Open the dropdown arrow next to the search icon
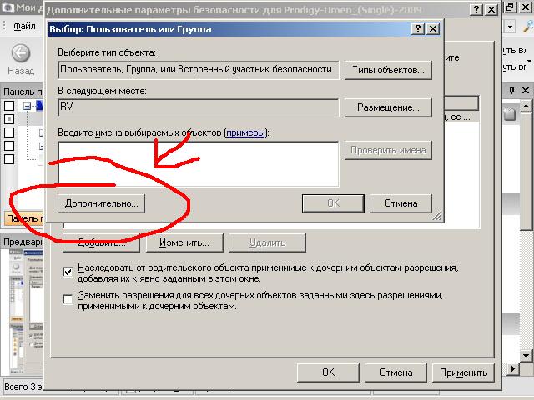The image size is (534, 400). point(510,26)
